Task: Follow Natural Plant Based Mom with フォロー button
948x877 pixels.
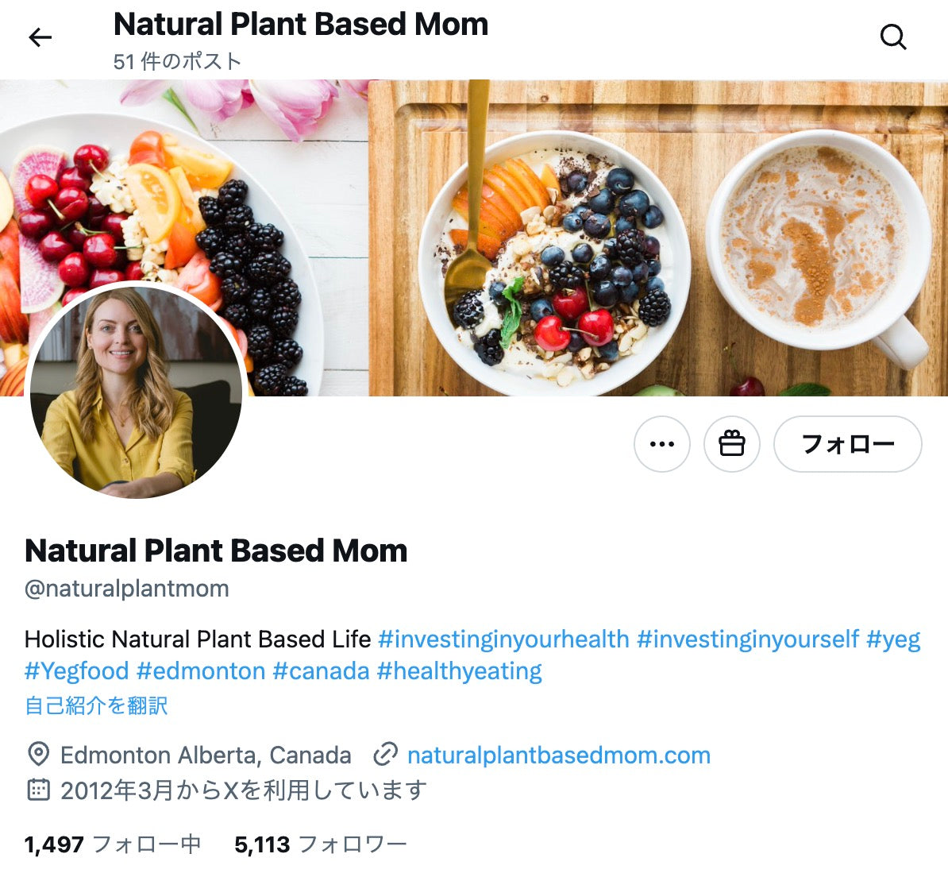Action: click(848, 444)
